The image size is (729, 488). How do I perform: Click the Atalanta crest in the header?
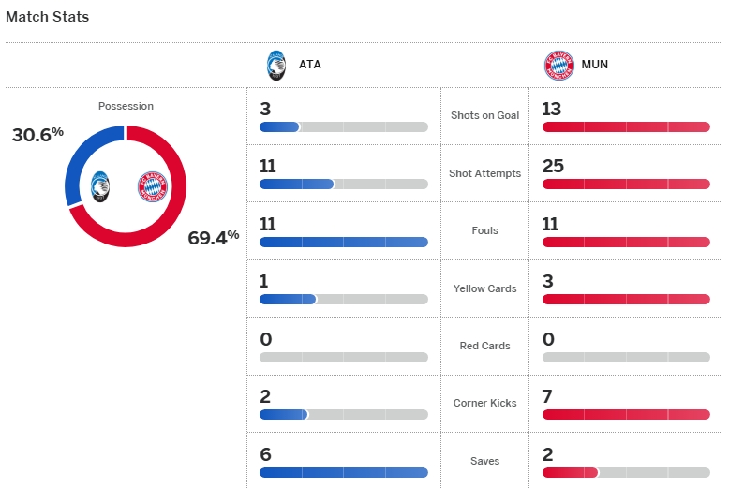click(x=277, y=65)
